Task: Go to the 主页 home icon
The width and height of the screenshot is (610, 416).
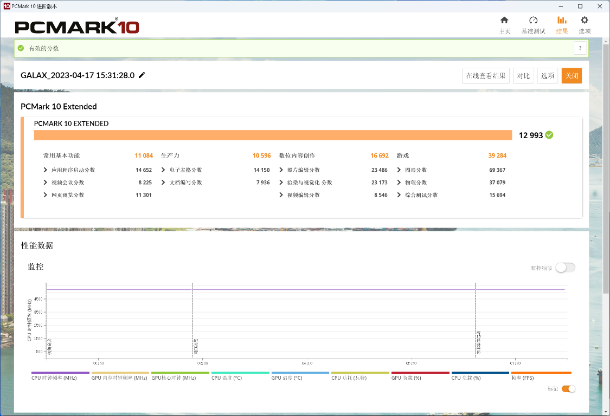Action: pyautogui.click(x=504, y=25)
